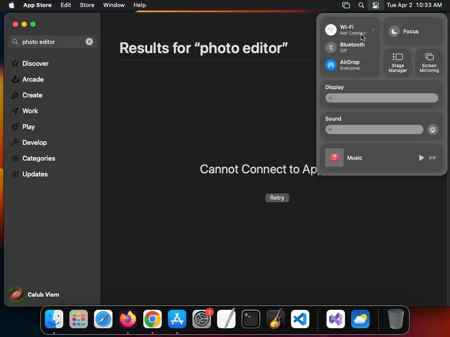
Task: Toggle Wi-Fi in Control Center
Action: click(330, 30)
